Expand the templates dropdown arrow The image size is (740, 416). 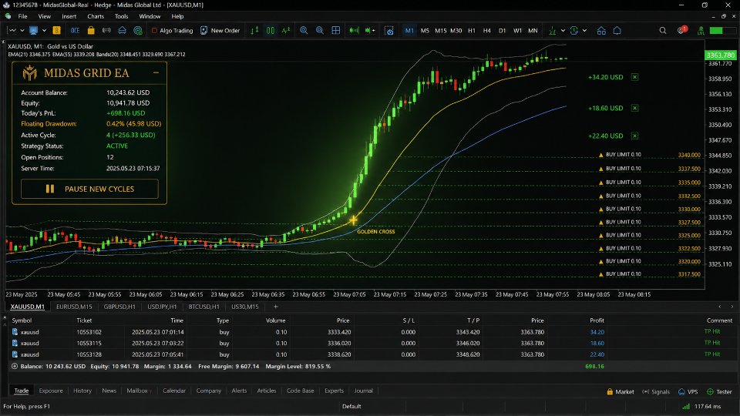point(584,31)
